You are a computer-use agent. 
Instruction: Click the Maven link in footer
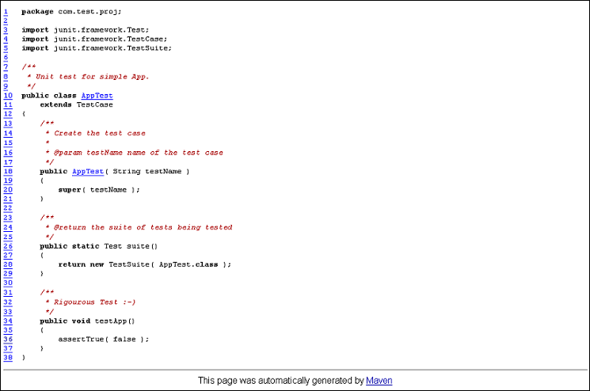pos(379,381)
